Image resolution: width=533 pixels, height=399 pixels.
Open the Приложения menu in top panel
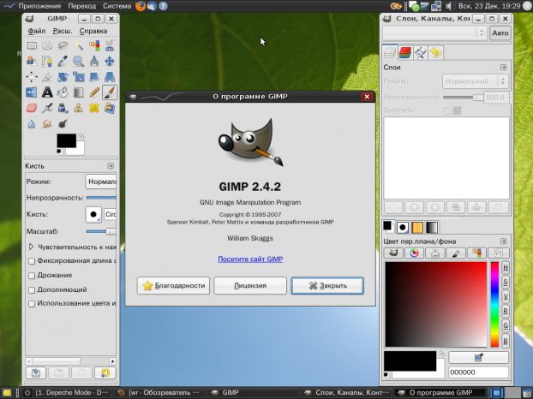(x=39, y=6)
